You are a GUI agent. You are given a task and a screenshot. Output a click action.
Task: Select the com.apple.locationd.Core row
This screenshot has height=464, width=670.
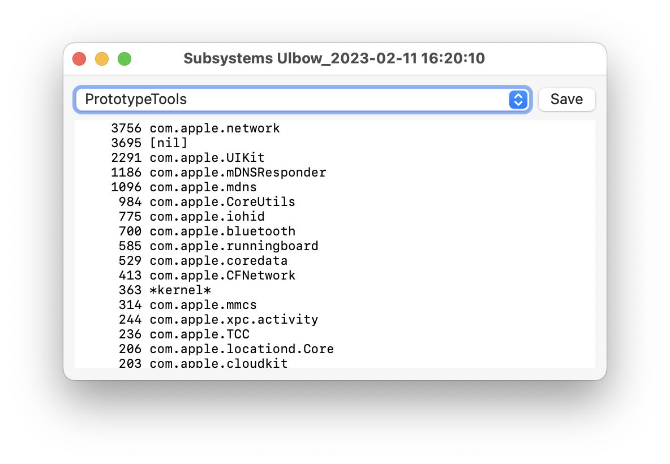click(242, 349)
